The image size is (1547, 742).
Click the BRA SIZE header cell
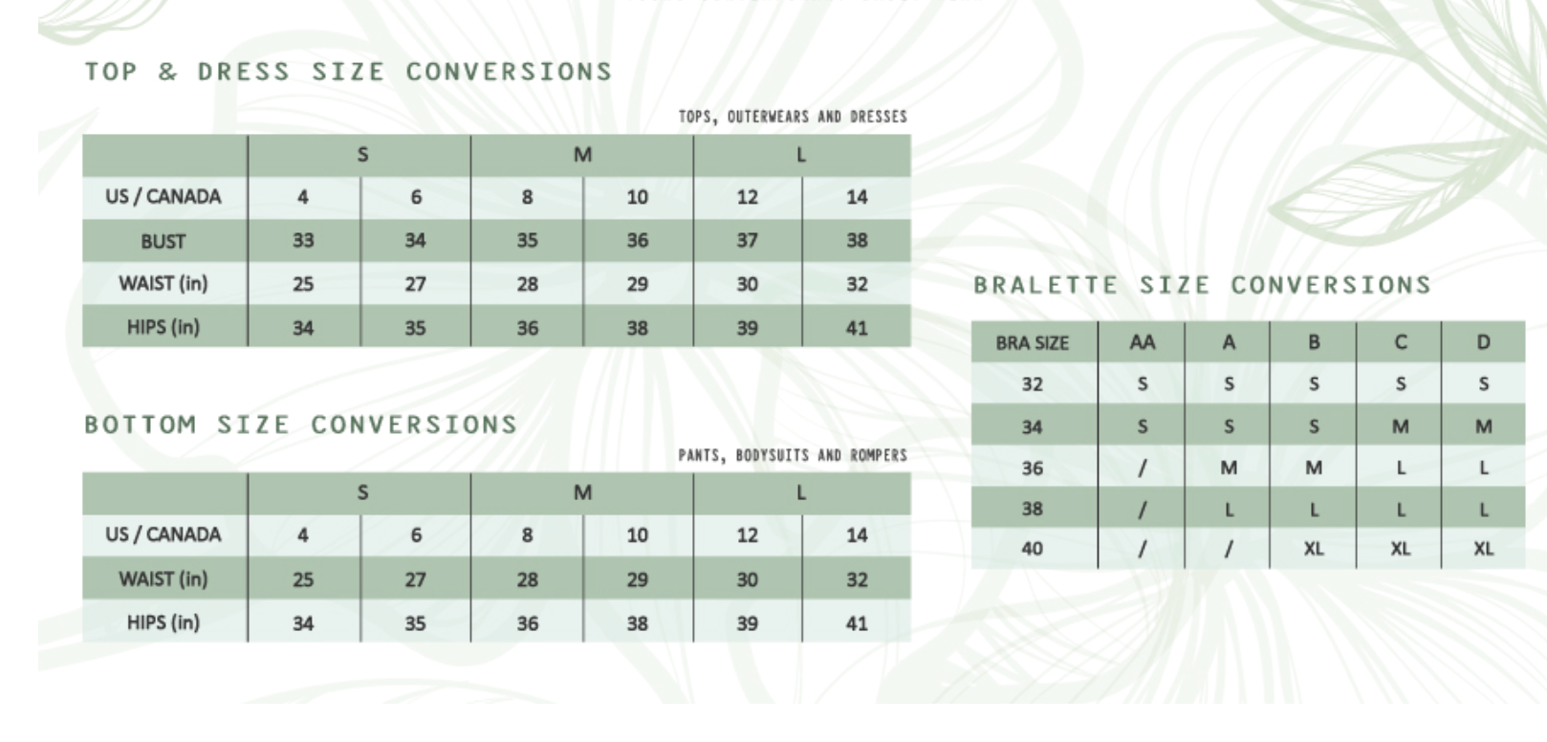[x=1033, y=342]
